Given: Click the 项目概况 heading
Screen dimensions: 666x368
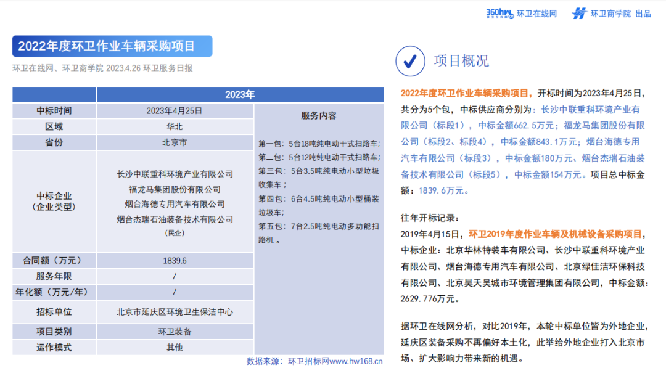Looking at the screenshot, I should (x=461, y=60).
